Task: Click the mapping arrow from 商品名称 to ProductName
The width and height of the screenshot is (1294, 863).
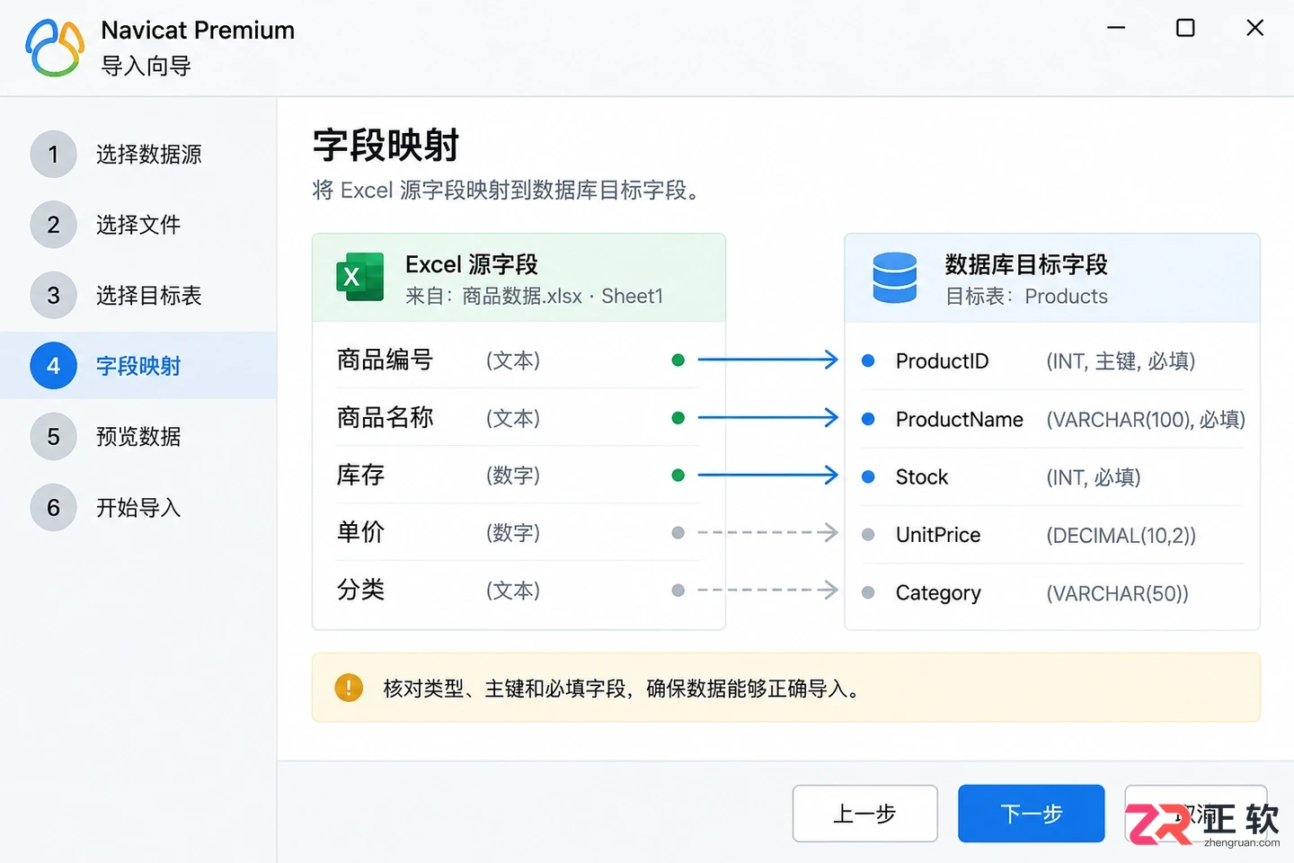Action: 767,418
